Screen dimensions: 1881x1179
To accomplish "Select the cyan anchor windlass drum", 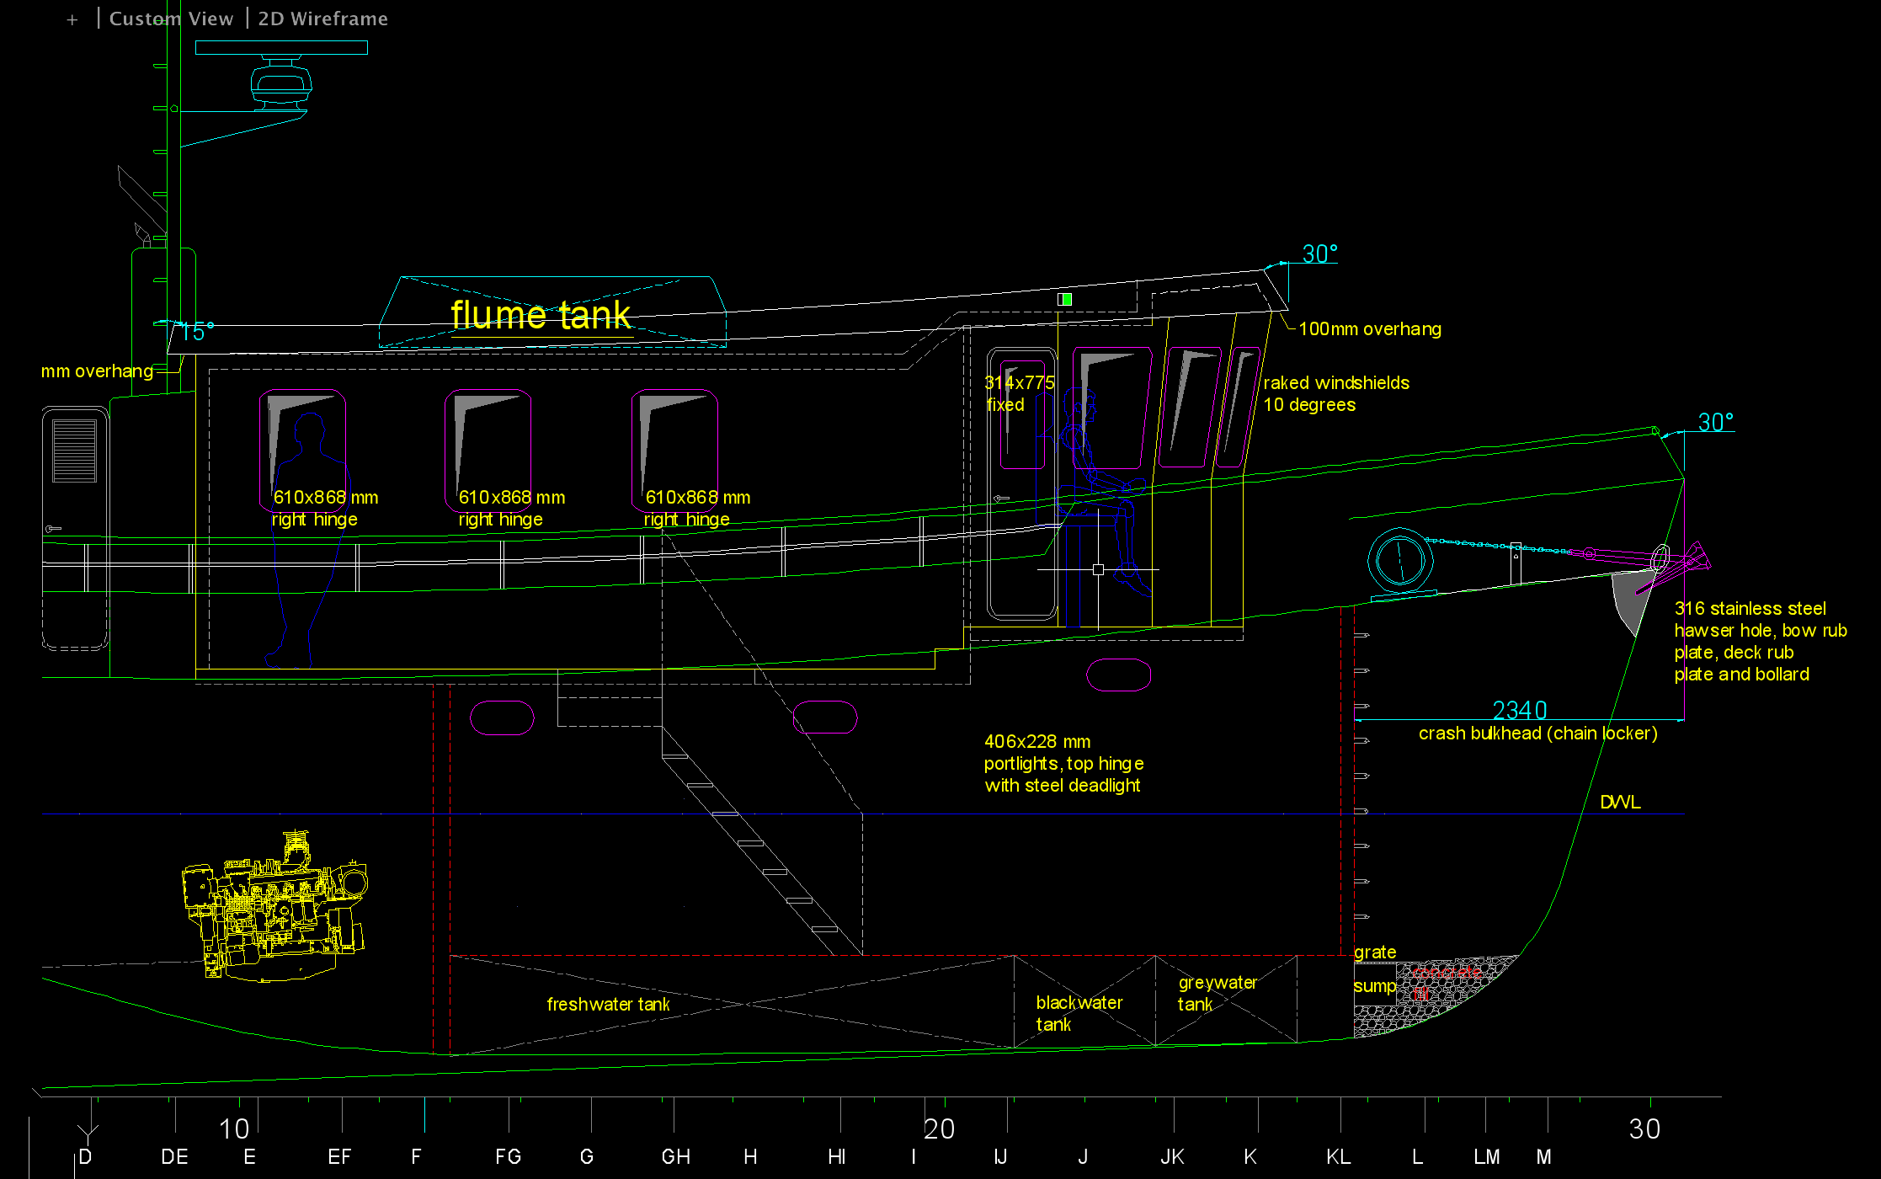I will (x=1400, y=561).
